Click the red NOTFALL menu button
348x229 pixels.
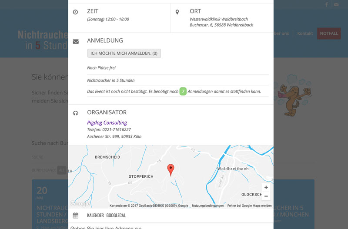[x=329, y=33]
